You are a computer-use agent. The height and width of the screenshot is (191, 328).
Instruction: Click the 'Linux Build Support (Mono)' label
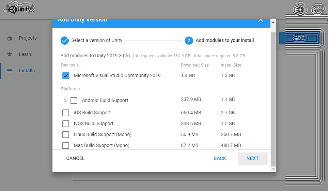tap(103, 135)
